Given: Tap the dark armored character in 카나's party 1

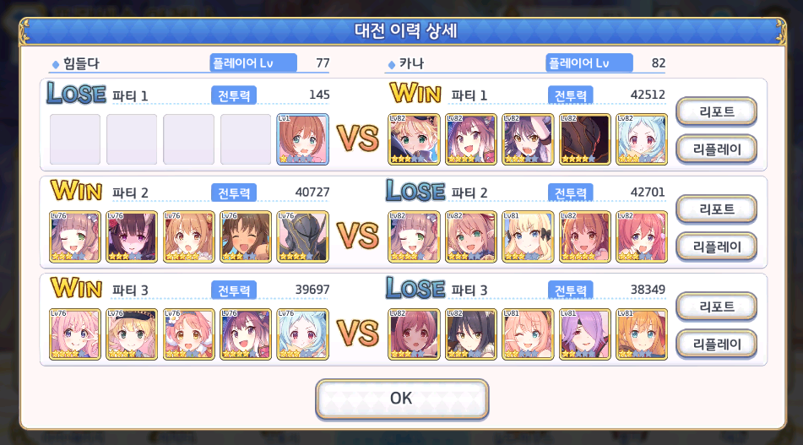Looking at the screenshot, I should 584,139.
